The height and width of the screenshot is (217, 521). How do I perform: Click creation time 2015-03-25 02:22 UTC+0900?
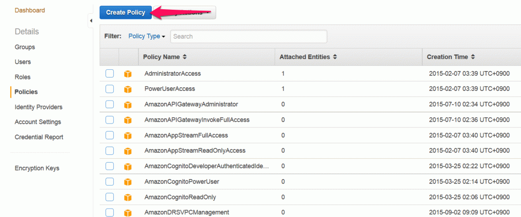[469, 166]
